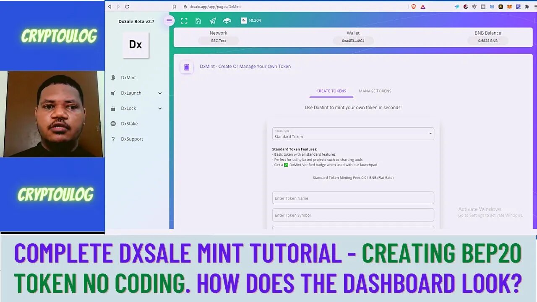Screen dimensions: 537x302
Task: Click the wallet address 0xa4E3...4fC4
Action: pos(353,41)
